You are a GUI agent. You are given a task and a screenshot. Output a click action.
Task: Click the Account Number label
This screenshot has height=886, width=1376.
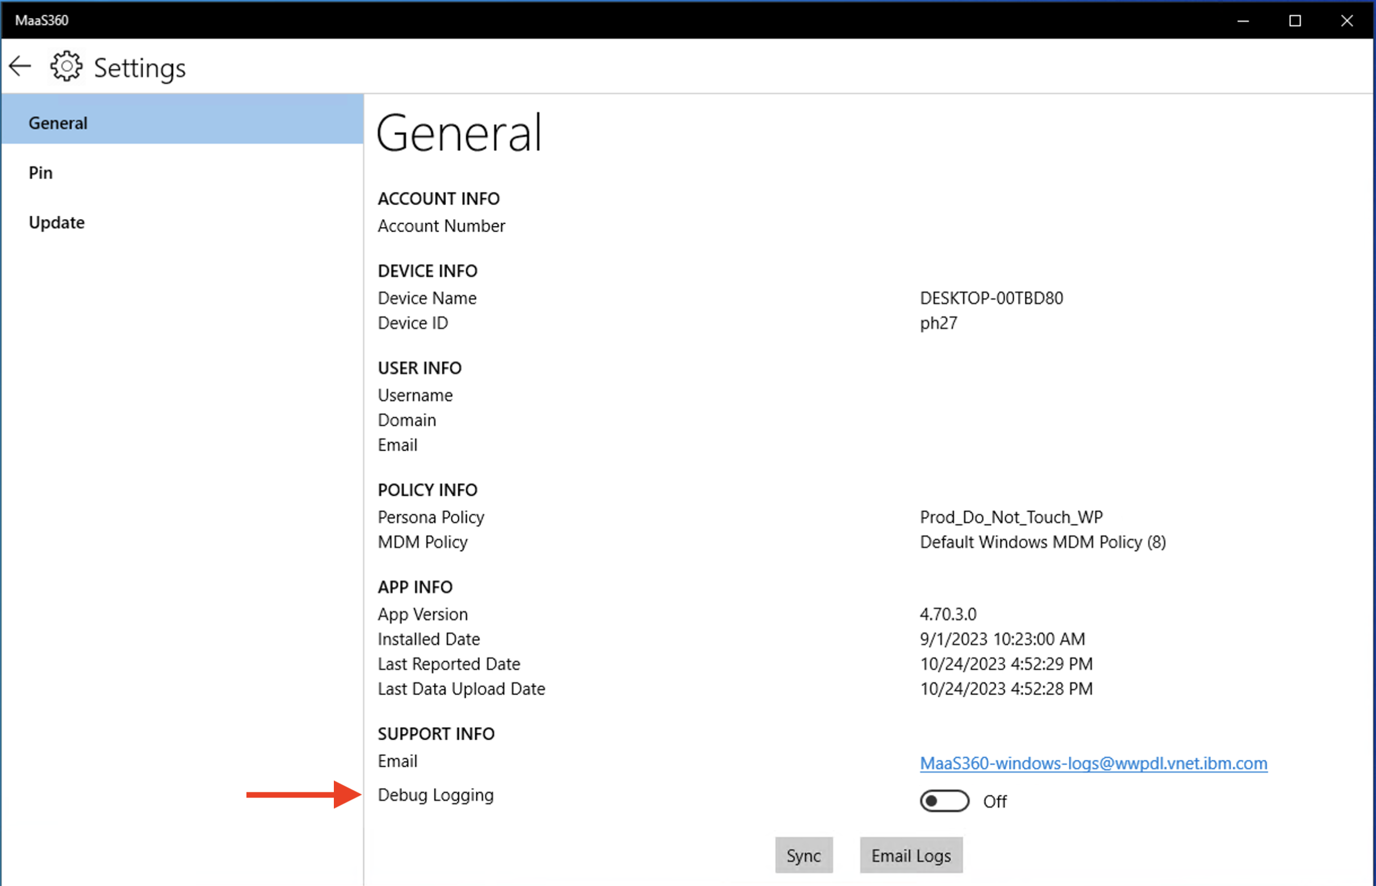coord(442,226)
